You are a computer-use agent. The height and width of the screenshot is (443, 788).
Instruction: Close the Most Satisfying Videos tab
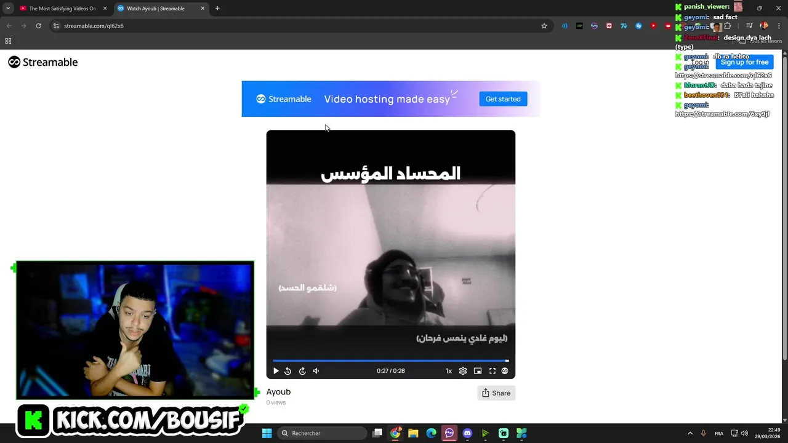[105, 9]
